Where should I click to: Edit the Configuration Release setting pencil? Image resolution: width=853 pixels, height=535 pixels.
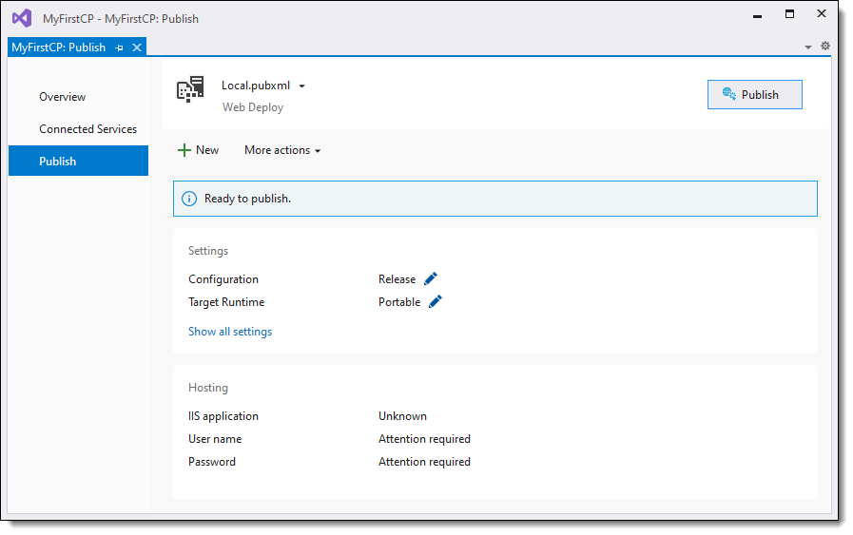(431, 279)
